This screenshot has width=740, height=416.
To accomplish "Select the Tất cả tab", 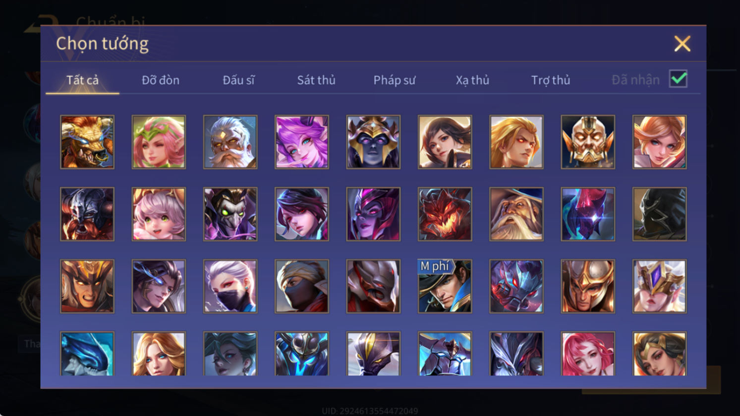I will click(82, 80).
